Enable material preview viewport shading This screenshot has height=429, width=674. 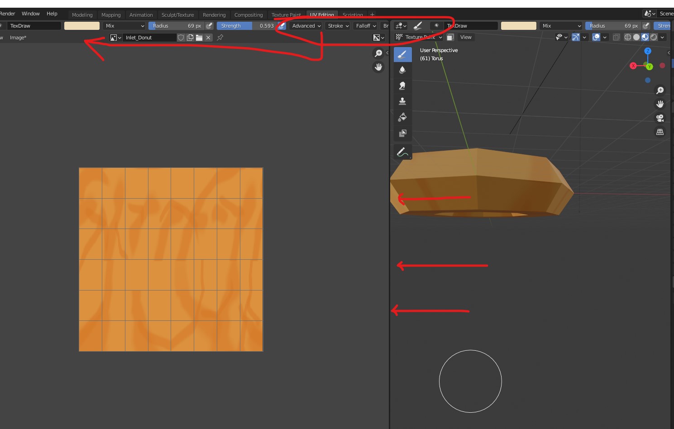(x=645, y=37)
